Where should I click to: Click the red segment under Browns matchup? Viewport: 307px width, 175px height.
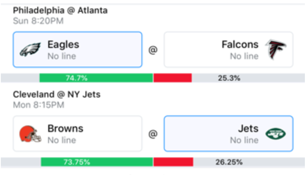[x=173, y=162]
